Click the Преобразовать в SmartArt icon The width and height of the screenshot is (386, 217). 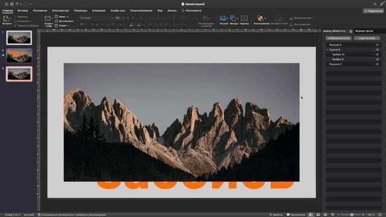pyautogui.click(x=205, y=18)
